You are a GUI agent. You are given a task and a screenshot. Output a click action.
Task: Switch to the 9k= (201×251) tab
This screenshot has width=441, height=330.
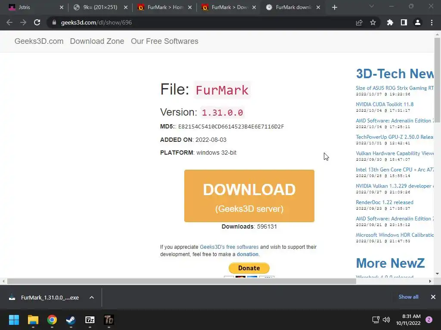tap(100, 7)
